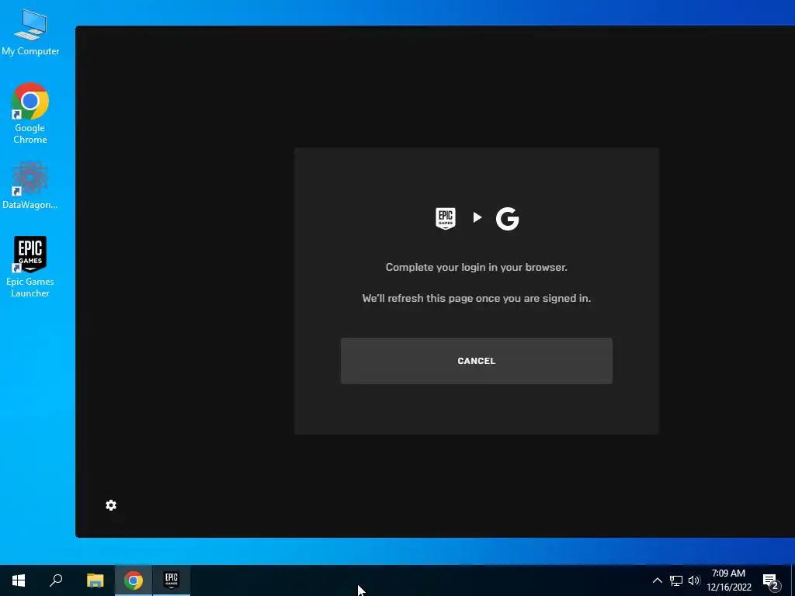Show hidden system tray icons

(657, 580)
